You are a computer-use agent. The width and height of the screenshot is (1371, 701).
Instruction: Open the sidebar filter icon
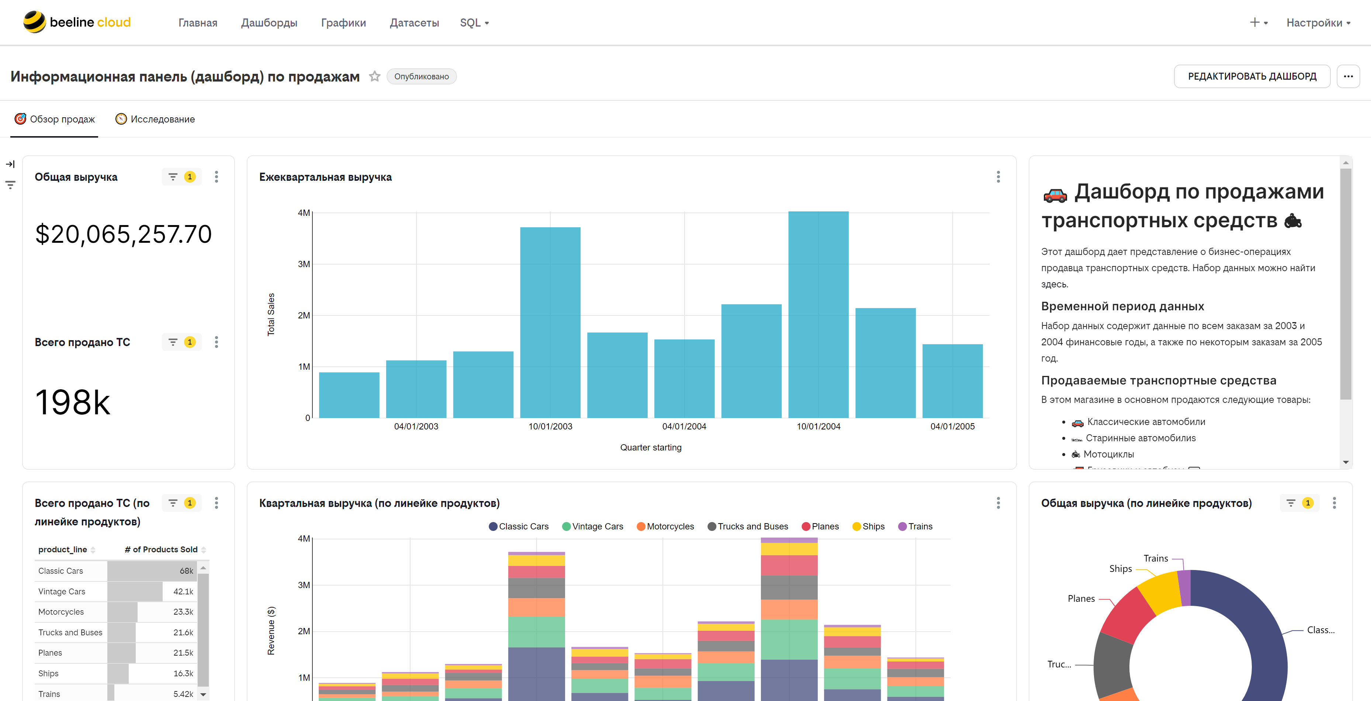(10, 185)
